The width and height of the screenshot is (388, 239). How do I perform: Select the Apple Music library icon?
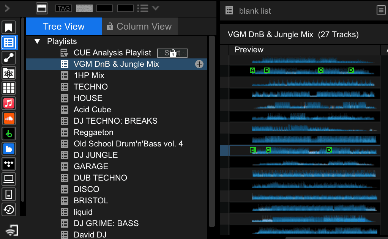pos(9,103)
